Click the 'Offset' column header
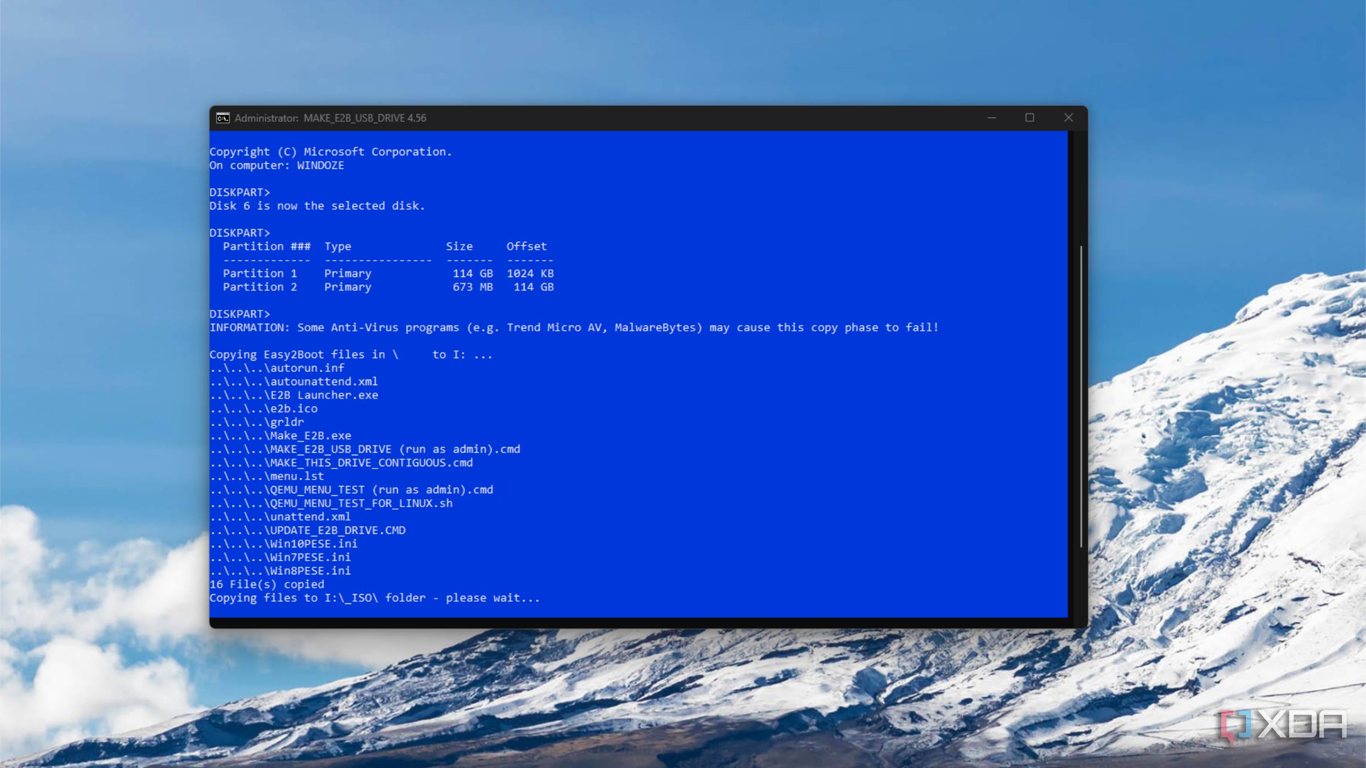The image size is (1366, 768). click(x=526, y=246)
